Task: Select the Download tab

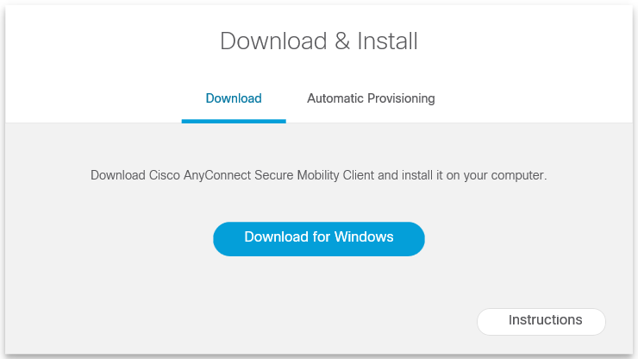Action: (234, 98)
